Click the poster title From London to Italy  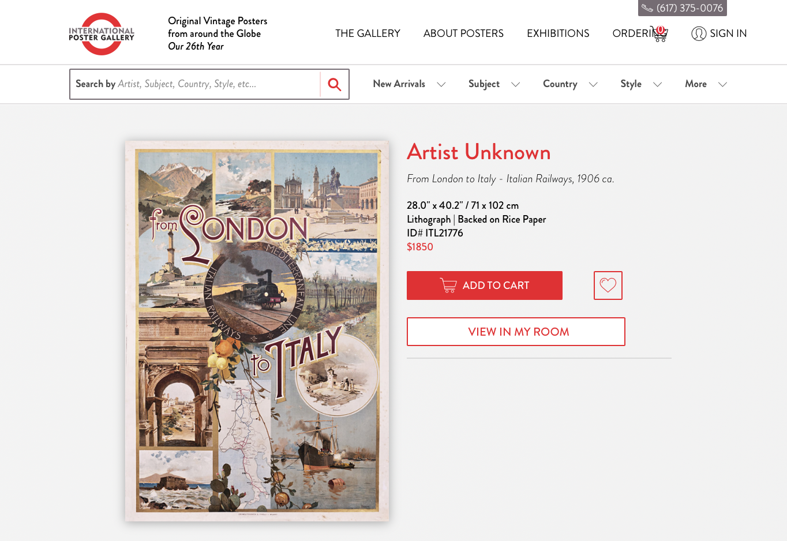point(511,179)
